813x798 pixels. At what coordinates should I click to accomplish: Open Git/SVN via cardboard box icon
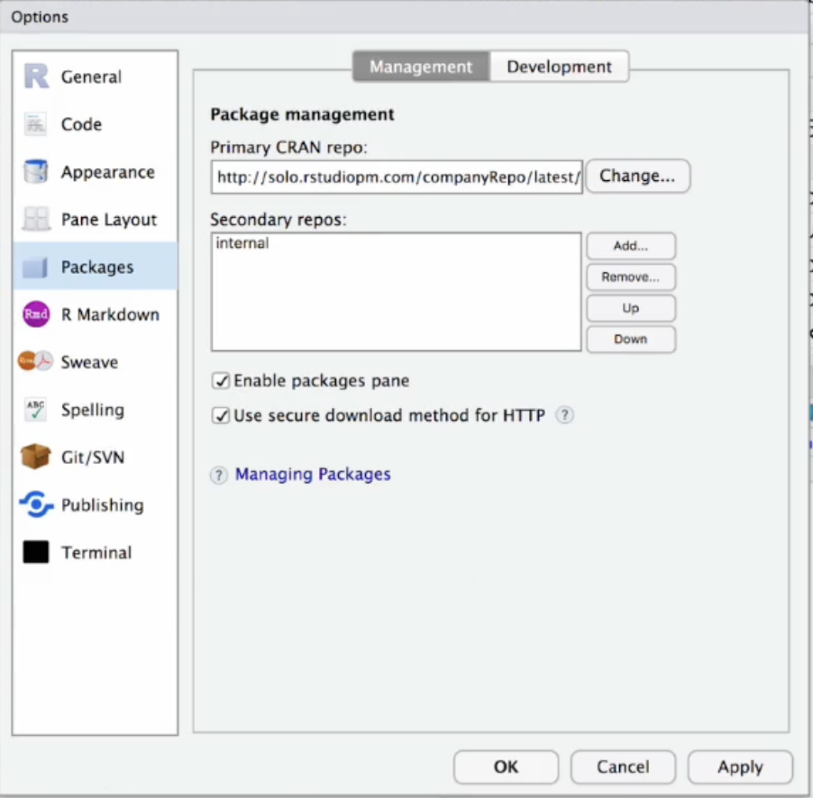pyautogui.click(x=36, y=458)
